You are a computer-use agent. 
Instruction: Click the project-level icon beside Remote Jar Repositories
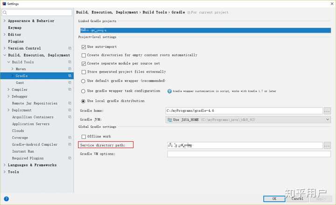(70, 103)
